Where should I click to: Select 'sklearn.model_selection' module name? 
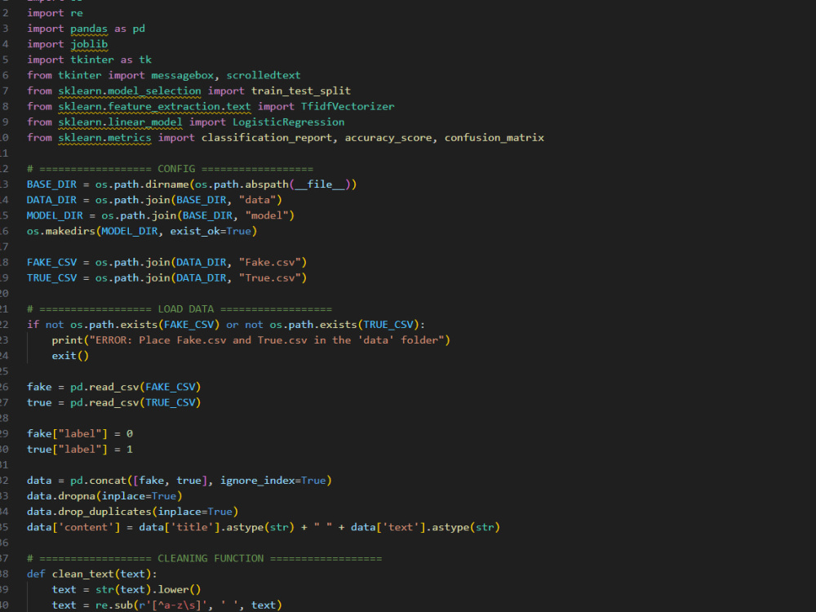130,91
